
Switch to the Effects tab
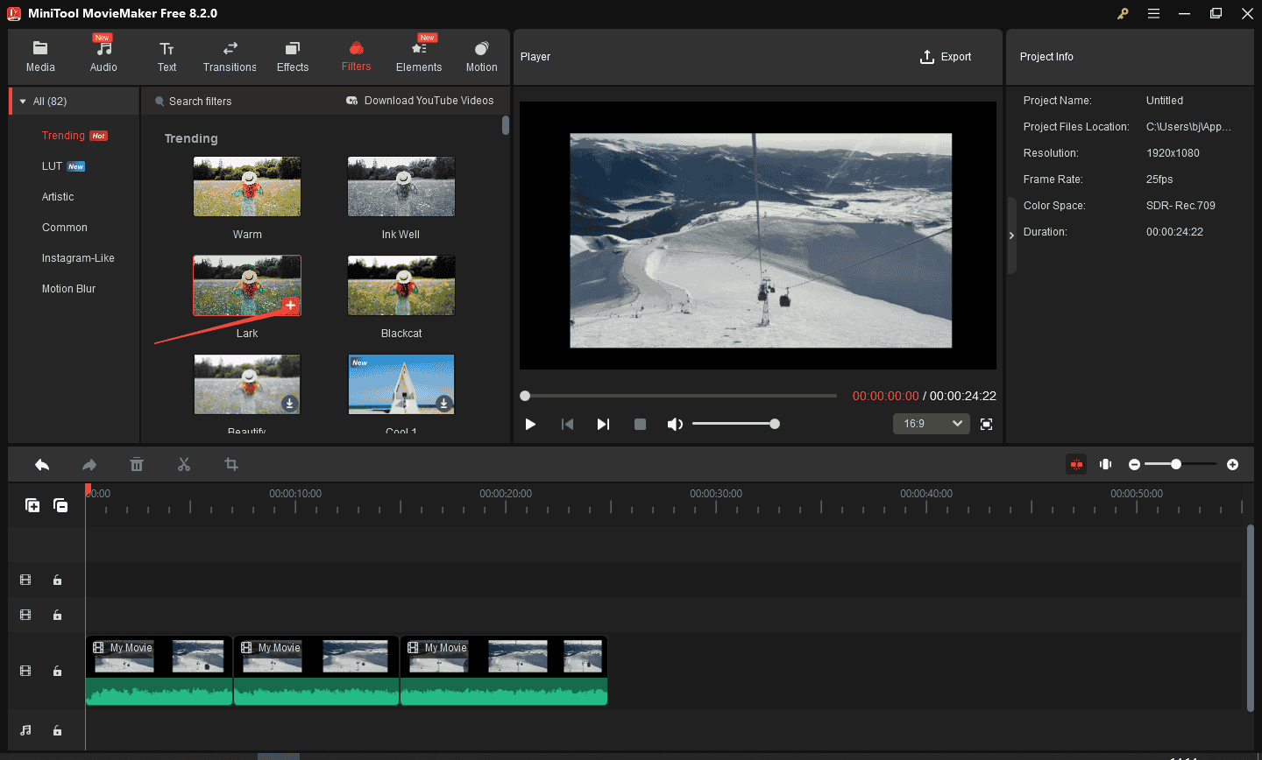point(293,57)
